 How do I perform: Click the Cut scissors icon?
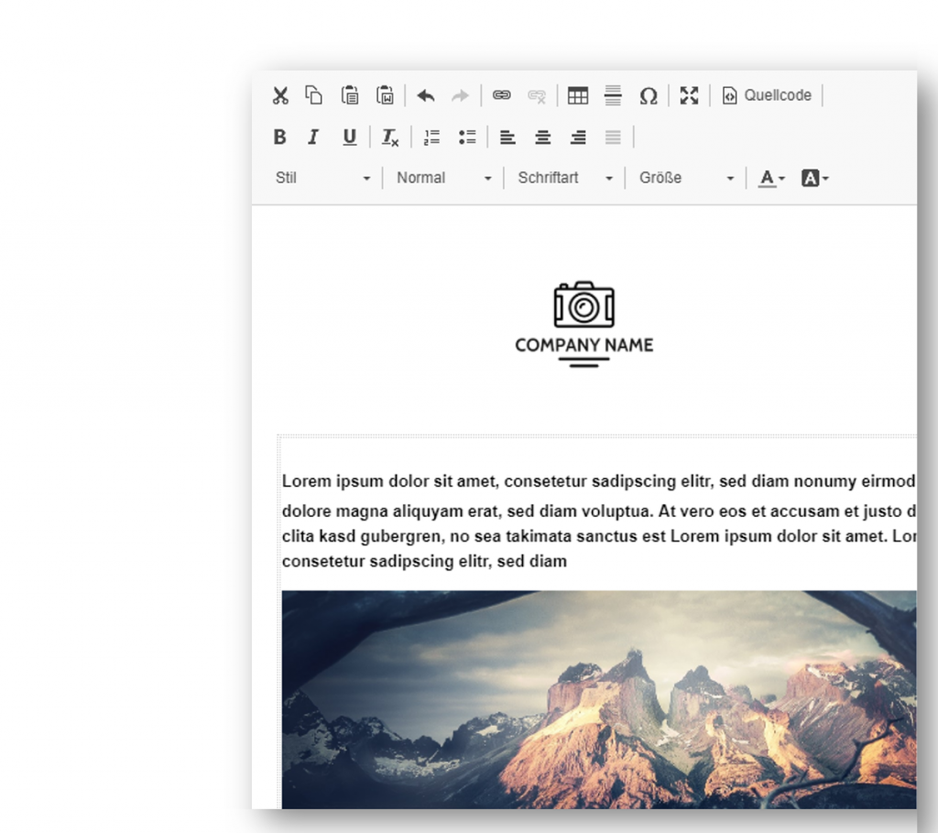(280, 95)
